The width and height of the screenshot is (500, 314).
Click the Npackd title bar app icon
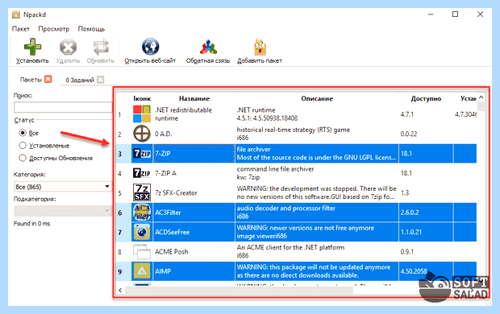pos(16,14)
